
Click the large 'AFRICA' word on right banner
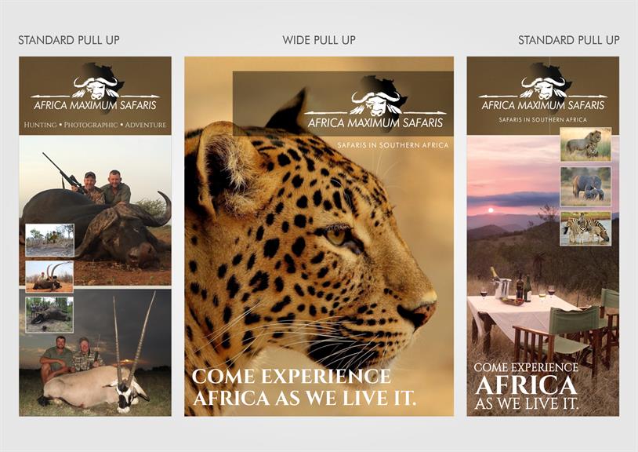click(526, 385)
